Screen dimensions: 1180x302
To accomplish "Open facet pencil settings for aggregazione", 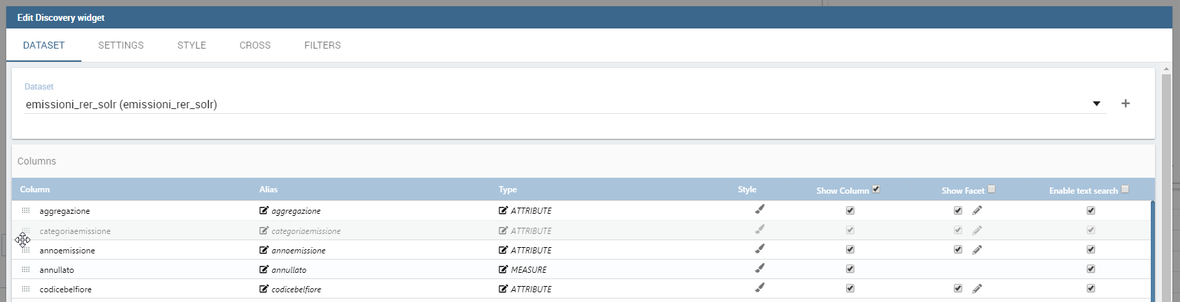I will coord(977,210).
